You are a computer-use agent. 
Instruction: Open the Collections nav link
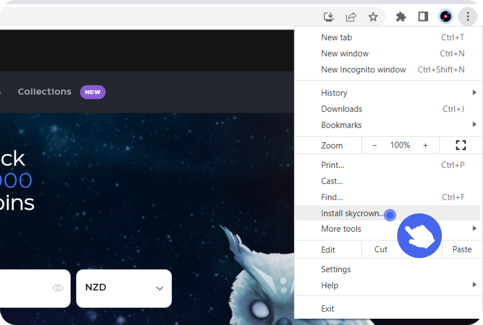click(45, 92)
